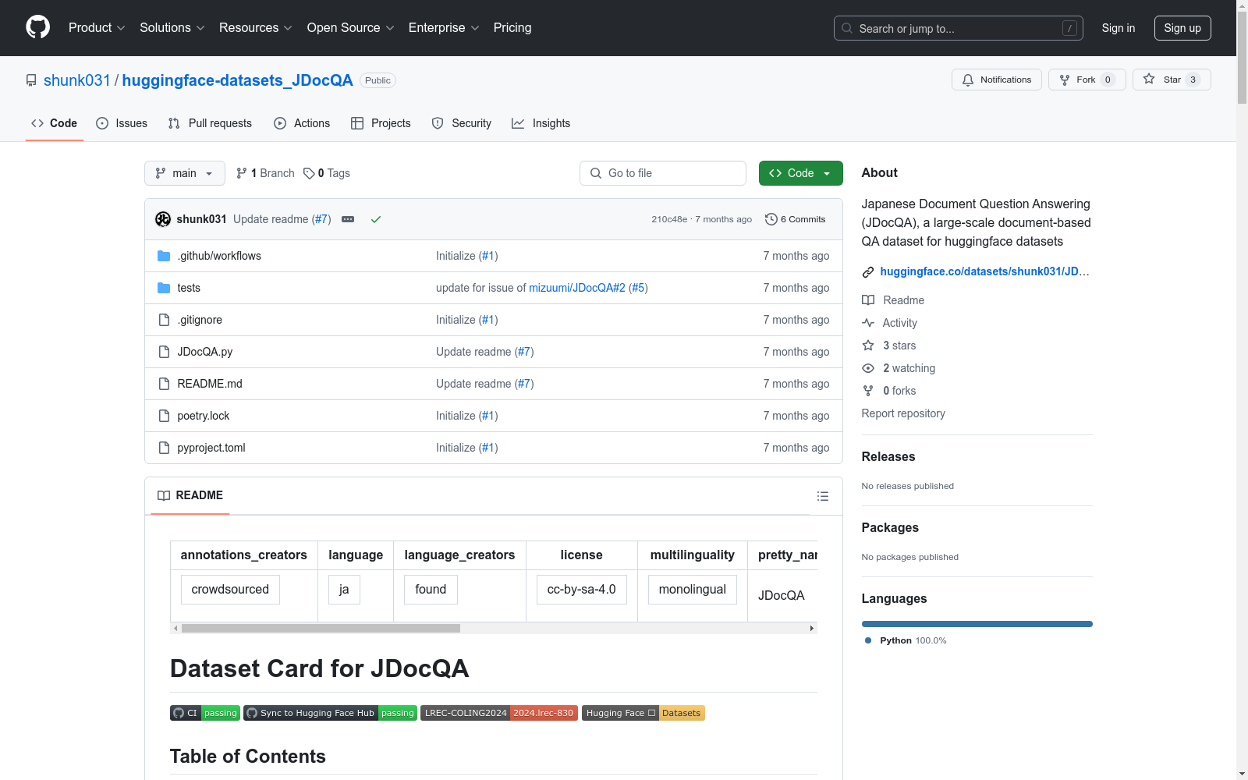This screenshot has height=780, width=1248.
Task: Click the README.md file icon
Action: 164,384
